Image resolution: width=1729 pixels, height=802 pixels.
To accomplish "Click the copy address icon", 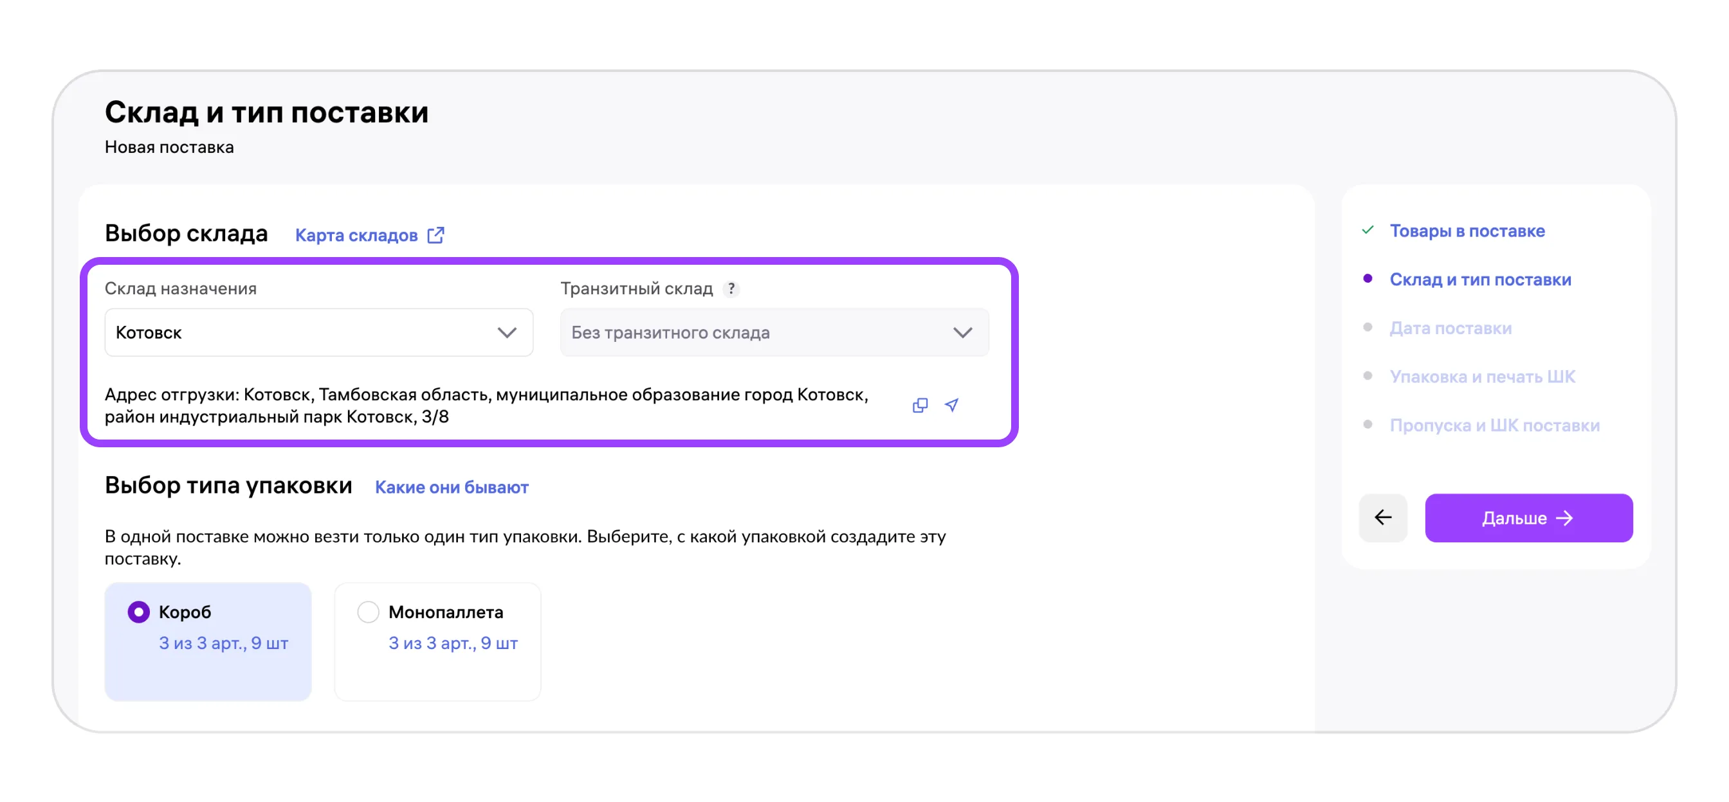I will pyautogui.click(x=920, y=405).
